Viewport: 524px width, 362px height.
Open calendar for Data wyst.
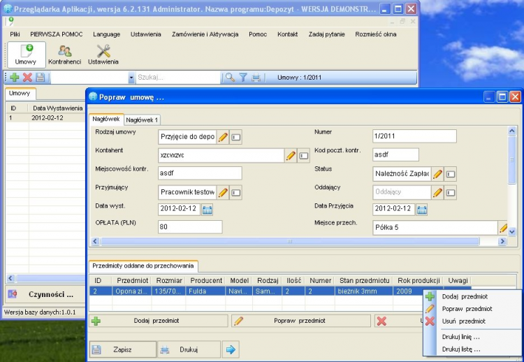208,210
